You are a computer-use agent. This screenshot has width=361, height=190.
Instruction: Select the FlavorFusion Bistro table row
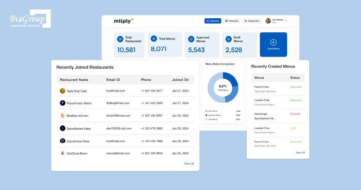pyautogui.click(x=125, y=103)
